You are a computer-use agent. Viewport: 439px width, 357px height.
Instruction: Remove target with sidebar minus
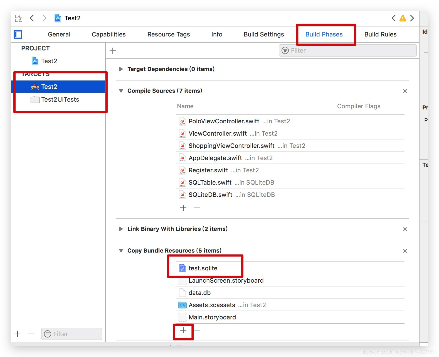(x=31, y=334)
